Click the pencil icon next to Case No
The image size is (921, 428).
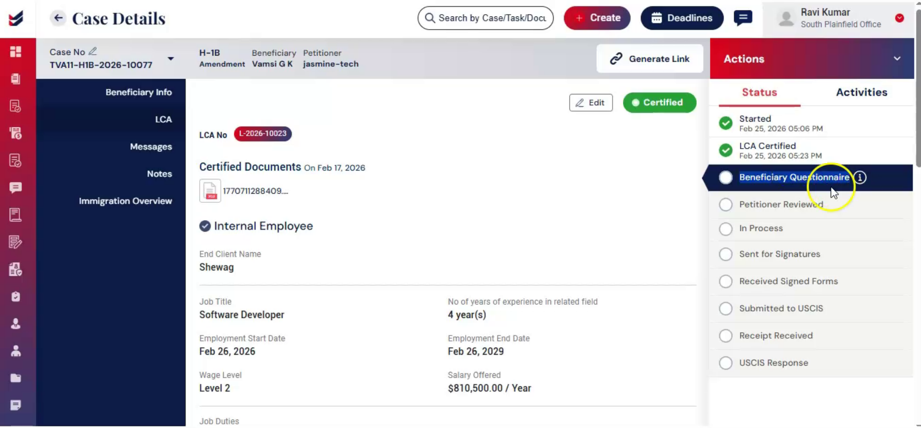[92, 51]
